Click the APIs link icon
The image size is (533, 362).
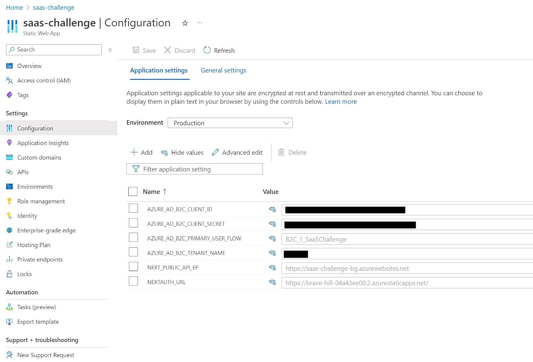tap(9, 172)
